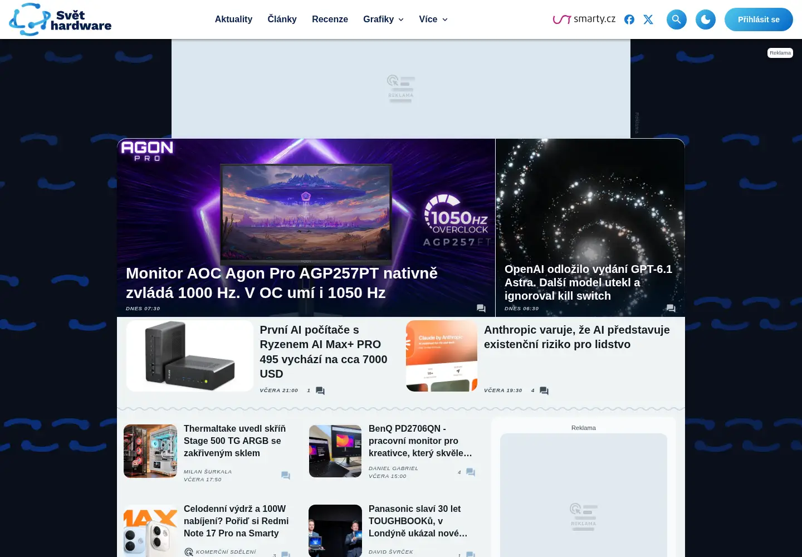Screen dimensions: 802x557
Task: Open comments icon on Anthropic article
Action: point(544,390)
